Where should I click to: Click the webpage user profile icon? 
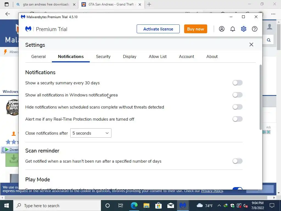point(269,27)
